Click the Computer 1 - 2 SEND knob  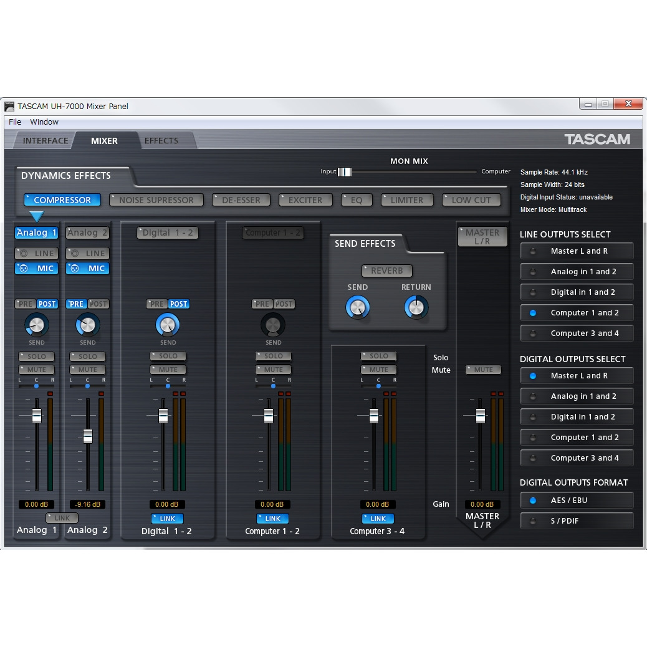pos(273,325)
